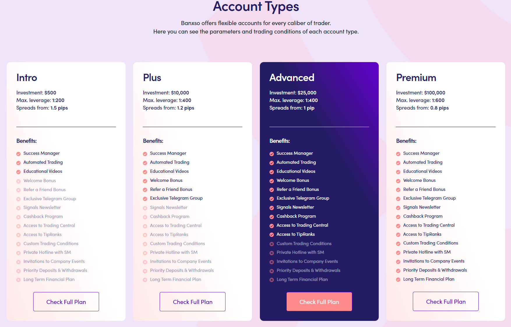
Task: Click the checkmark beside Long Term Financial Plan under Premium
Action: pos(398,279)
